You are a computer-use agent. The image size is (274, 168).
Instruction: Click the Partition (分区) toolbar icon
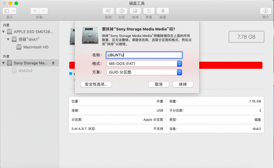pos(122,11)
